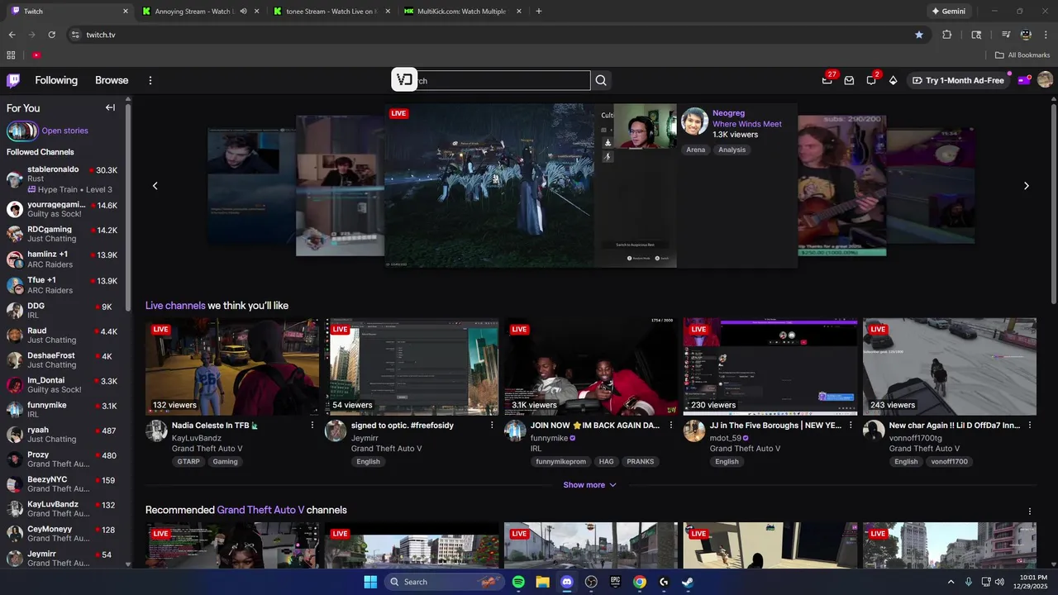Viewport: 1058px width, 595px height.
Task: Show previous carousel stream
Action: click(155, 186)
